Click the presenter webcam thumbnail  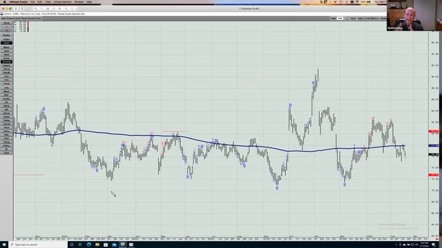414,15
